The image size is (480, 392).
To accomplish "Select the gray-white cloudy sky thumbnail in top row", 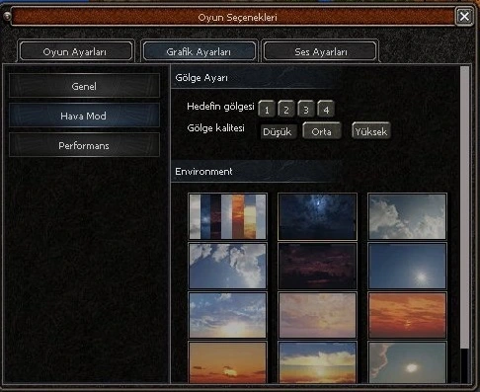I will (x=407, y=216).
